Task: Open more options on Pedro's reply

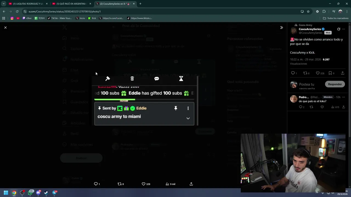Action: point(344,97)
